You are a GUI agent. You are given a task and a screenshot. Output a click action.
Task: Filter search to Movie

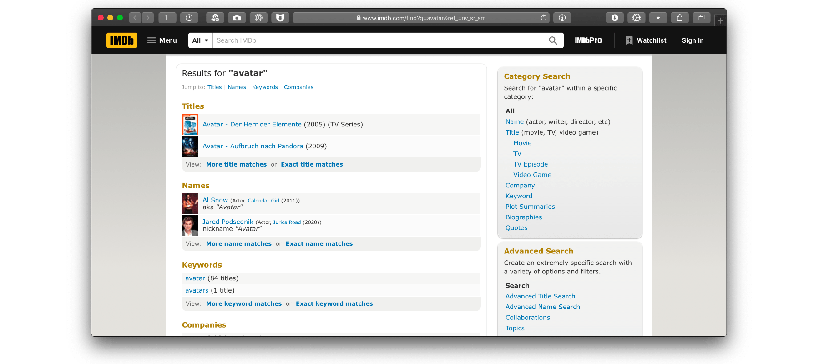[522, 143]
